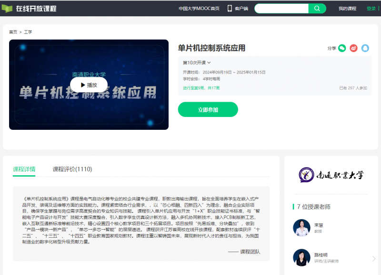Open 我的课程 in the header

click(348, 9)
